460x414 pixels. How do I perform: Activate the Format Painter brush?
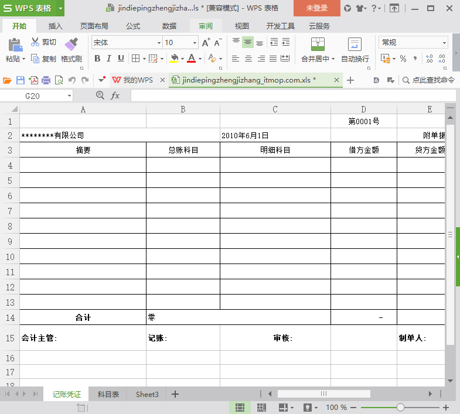tap(71, 45)
